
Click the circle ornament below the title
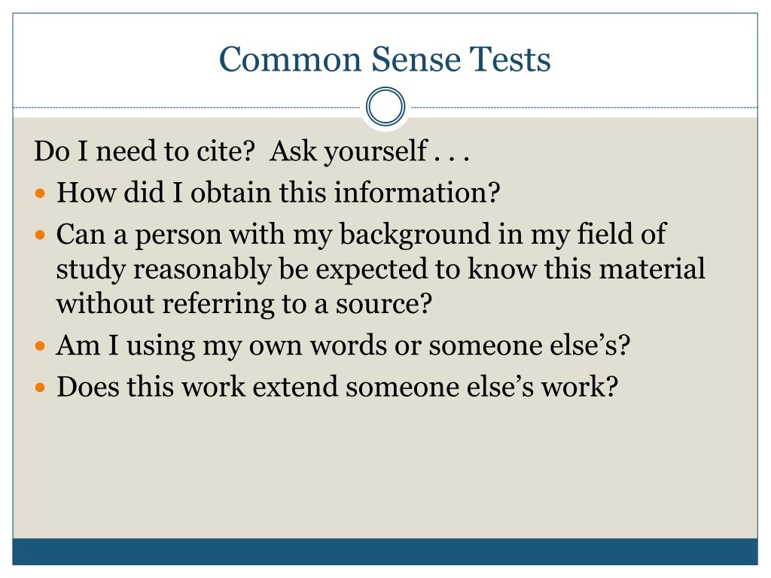coord(385,107)
